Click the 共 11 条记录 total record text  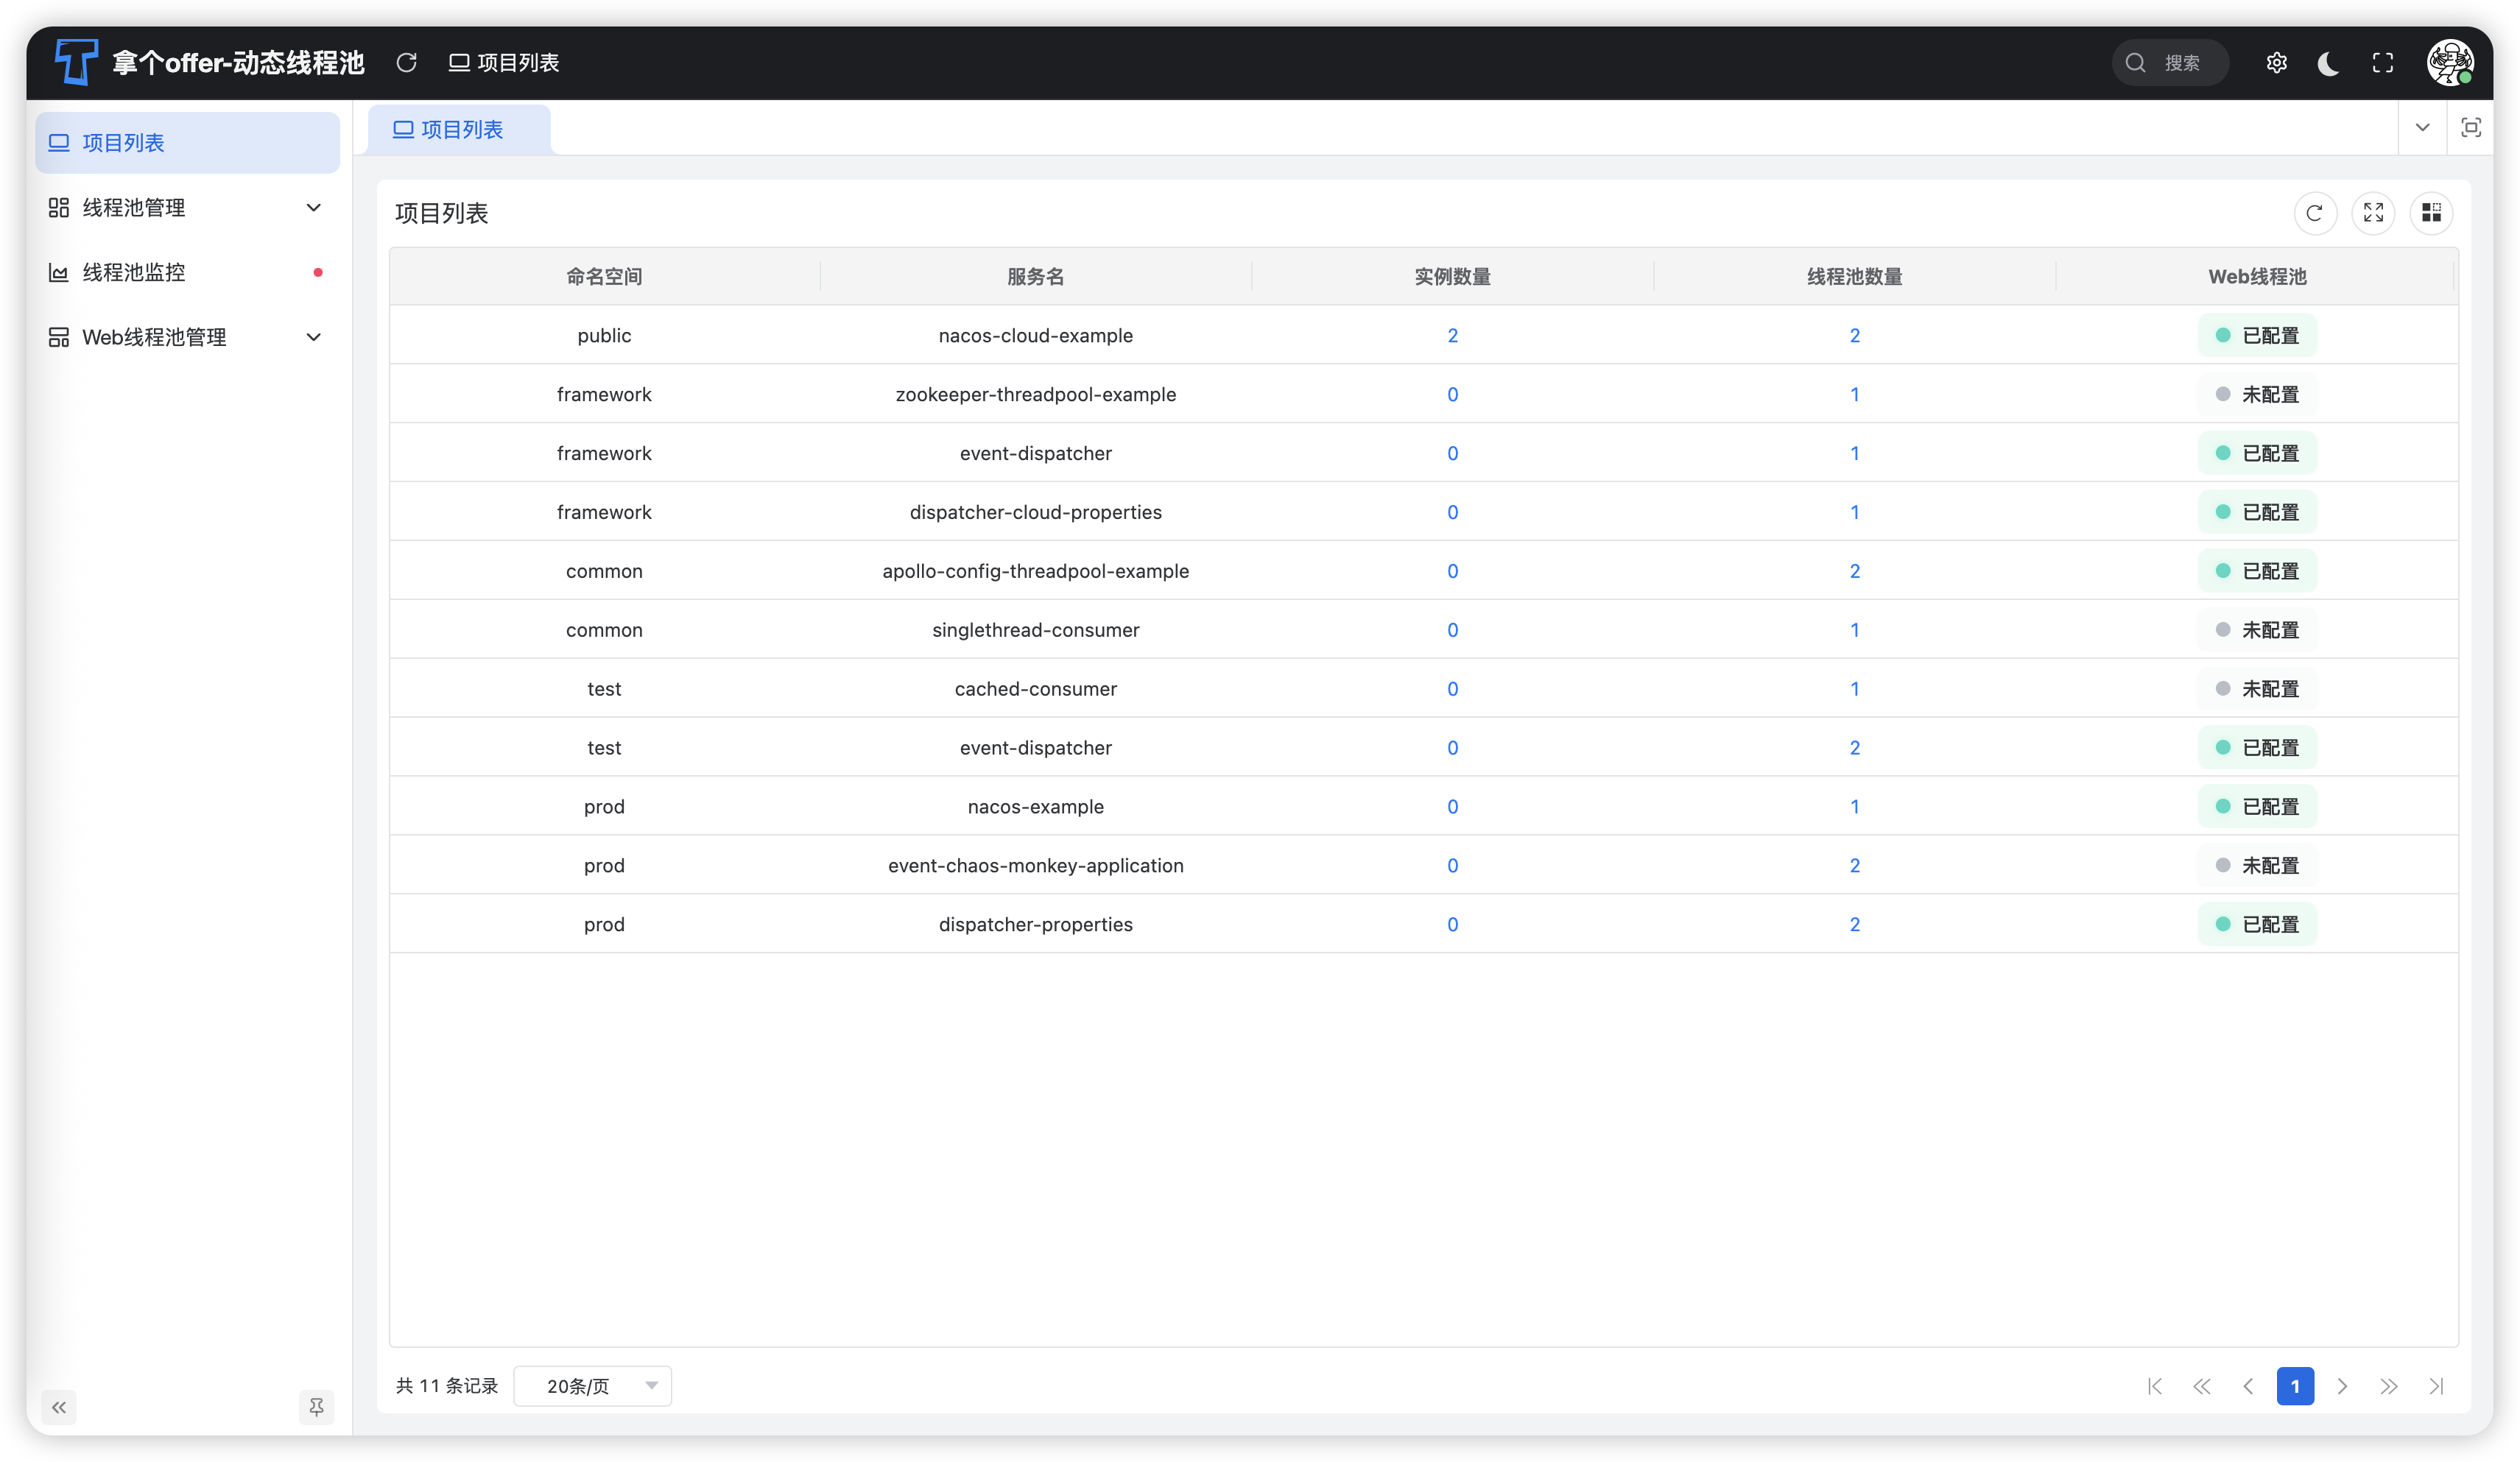[446, 1386]
